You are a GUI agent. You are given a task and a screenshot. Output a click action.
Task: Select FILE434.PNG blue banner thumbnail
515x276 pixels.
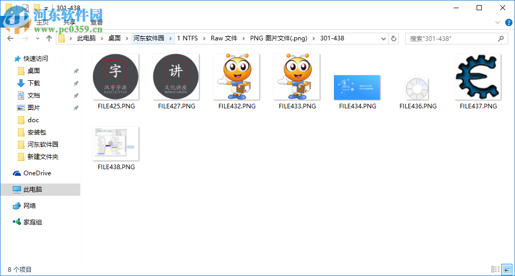(357, 87)
